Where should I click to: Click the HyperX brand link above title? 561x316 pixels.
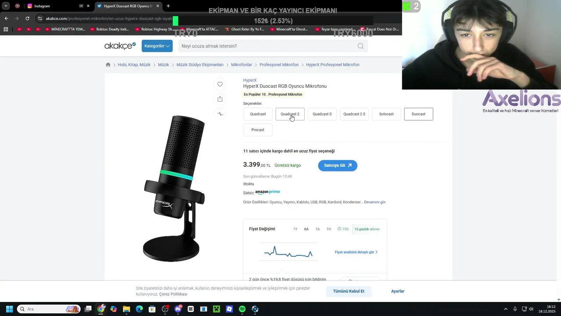coord(250,80)
